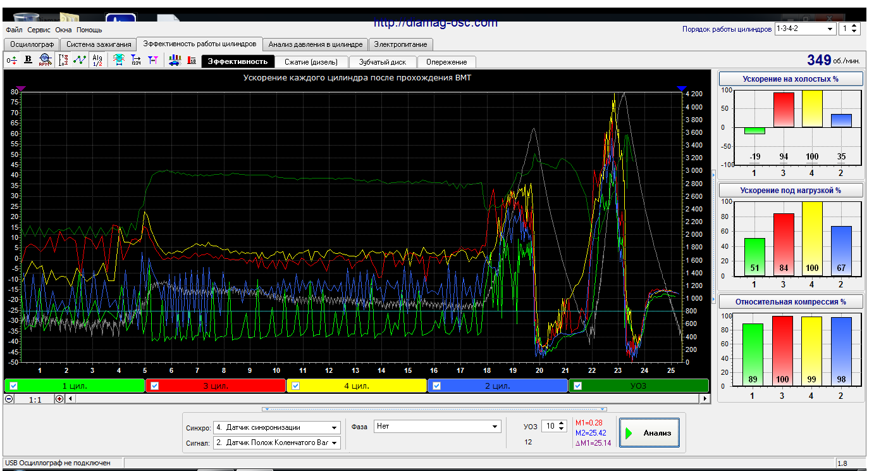The image size is (874, 471).
Task: Click the horizontal scrollbar track under chart
Action: tap(387, 399)
